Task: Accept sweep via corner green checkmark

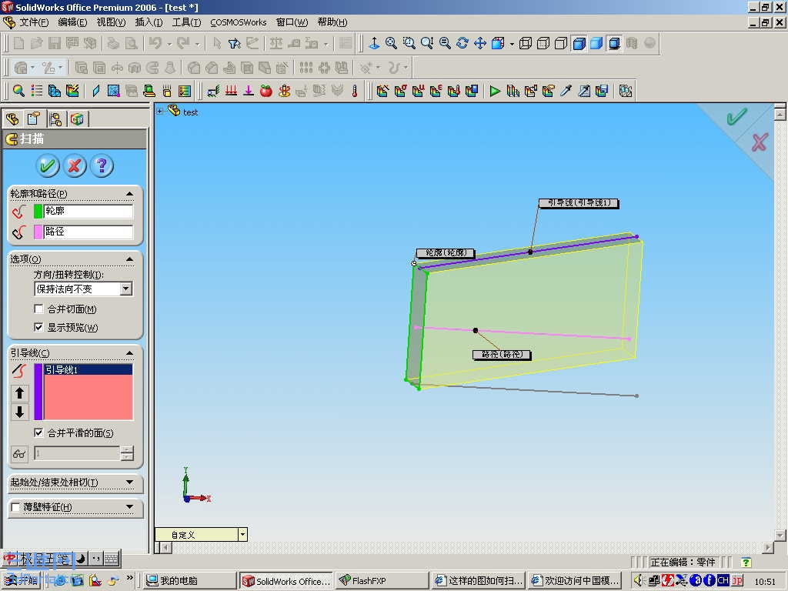Action: 736,117
